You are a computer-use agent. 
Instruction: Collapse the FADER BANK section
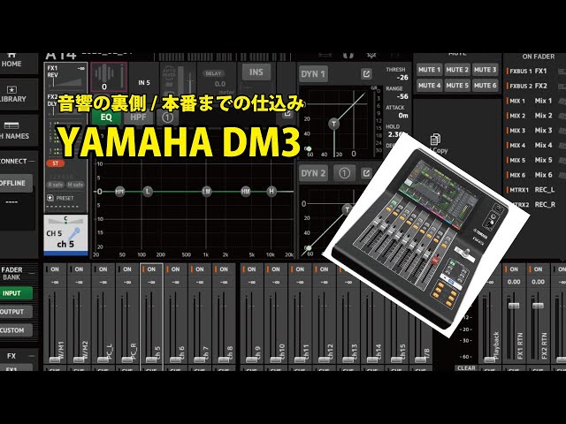click(32, 273)
